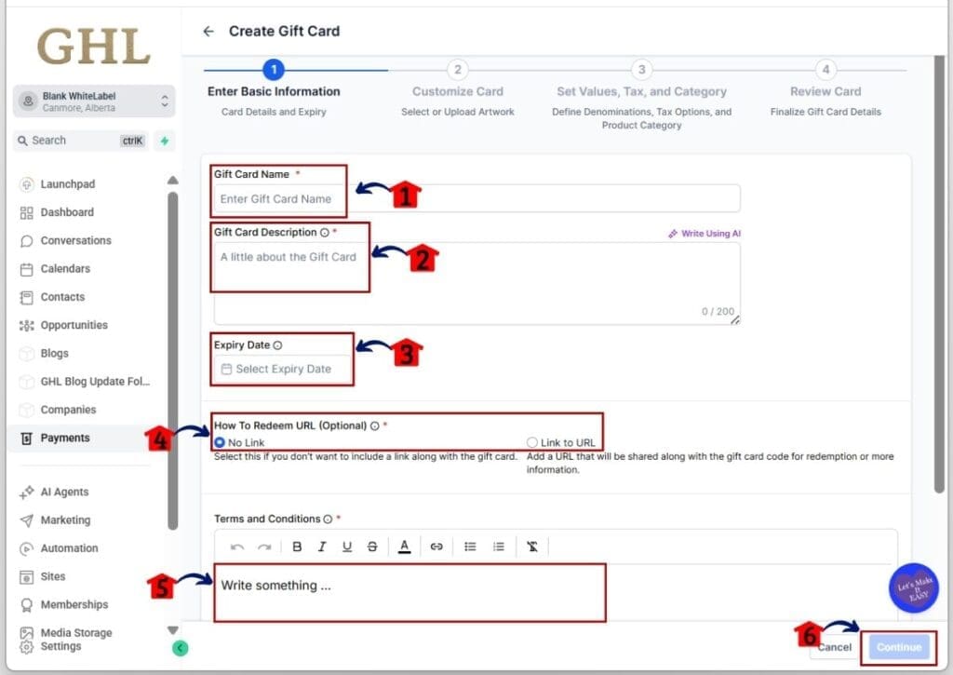
Task: Go to Conversations in the sidebar
Action: tap(75, 240)
